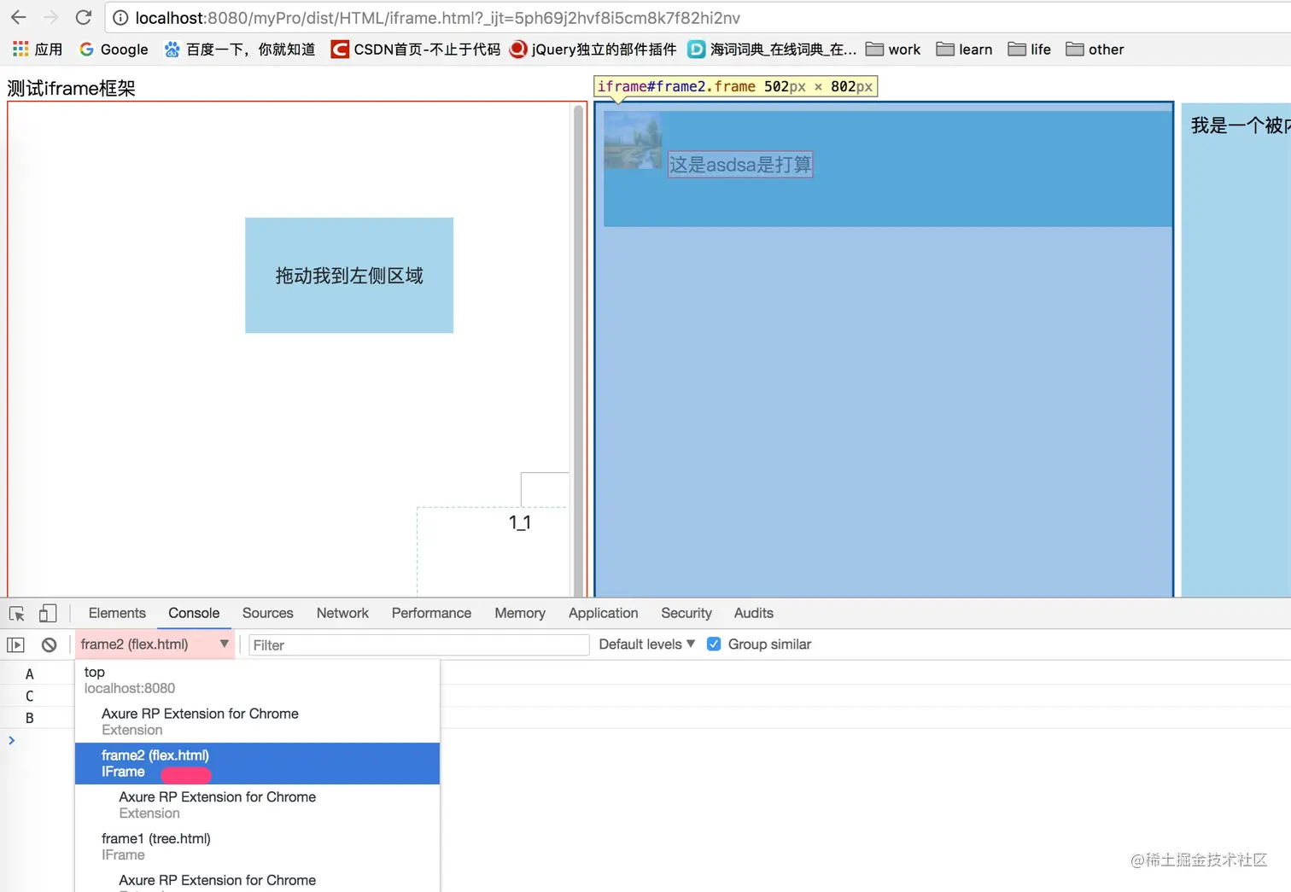This screenshot has height=892, width=1291.
Task: Activate DevTools inspect element picker icon
Action: [x=17, y=613]
